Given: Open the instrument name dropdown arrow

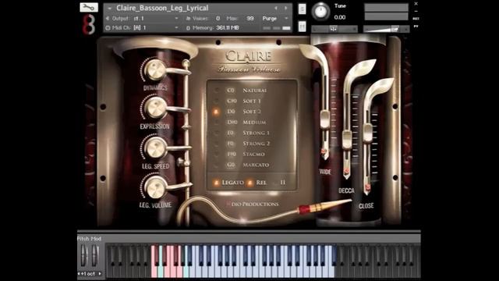Looking at the screenshot, I should (x=109, y=9).
